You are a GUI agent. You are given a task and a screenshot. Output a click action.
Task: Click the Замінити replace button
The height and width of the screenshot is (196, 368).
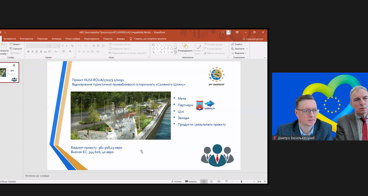click(239, 49)
